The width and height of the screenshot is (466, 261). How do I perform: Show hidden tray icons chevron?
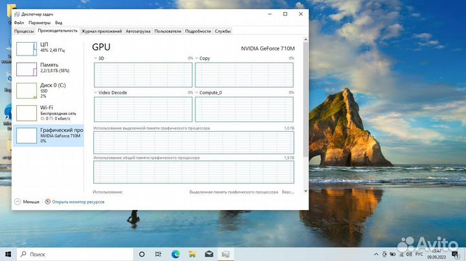376,254
